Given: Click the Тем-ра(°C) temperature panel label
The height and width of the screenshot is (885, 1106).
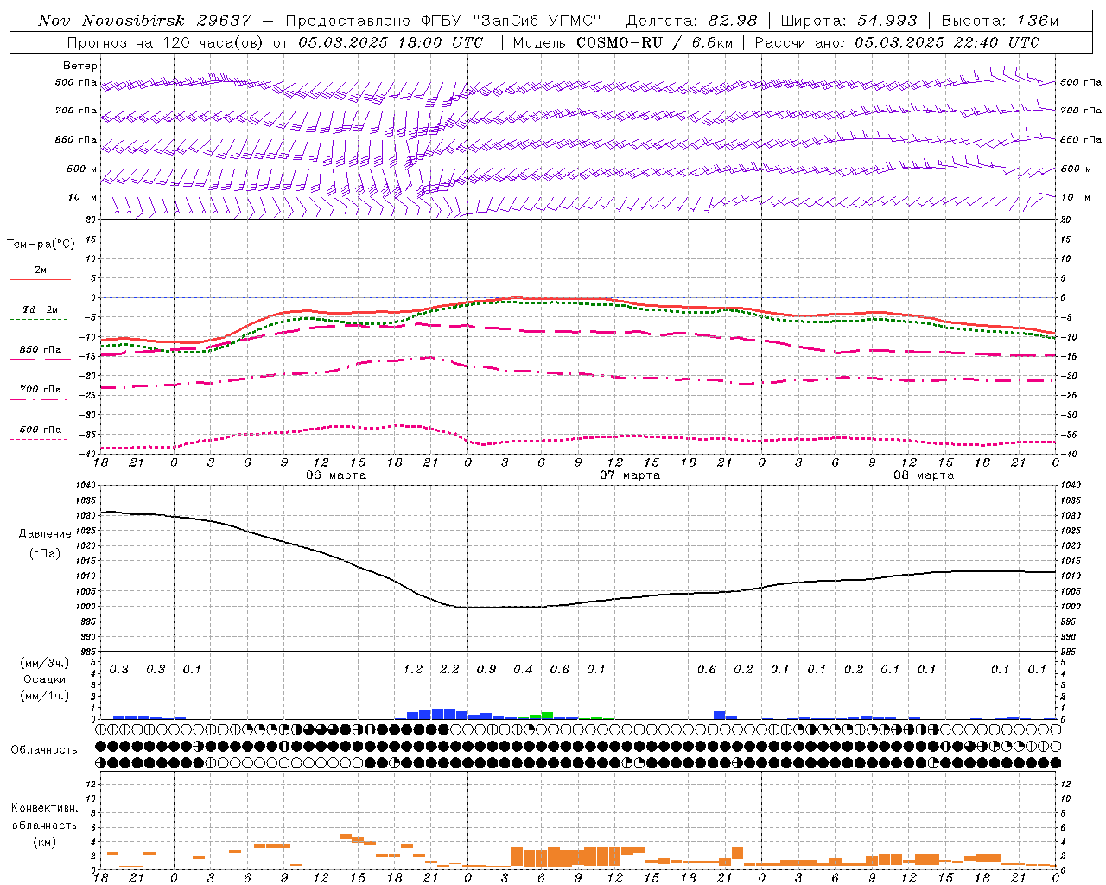Looking at the screenshot, I should 41,245.
